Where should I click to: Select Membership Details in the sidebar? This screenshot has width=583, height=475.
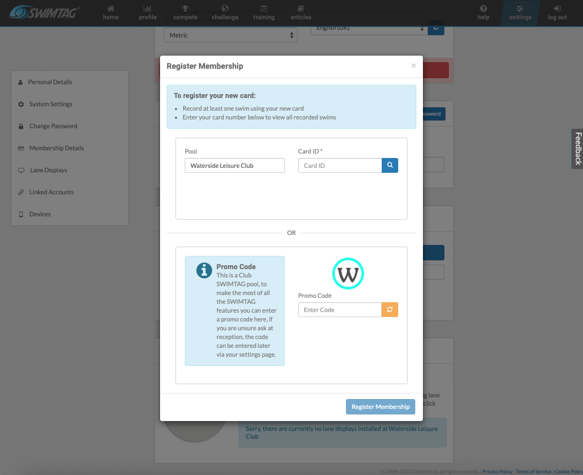(57, 148)
